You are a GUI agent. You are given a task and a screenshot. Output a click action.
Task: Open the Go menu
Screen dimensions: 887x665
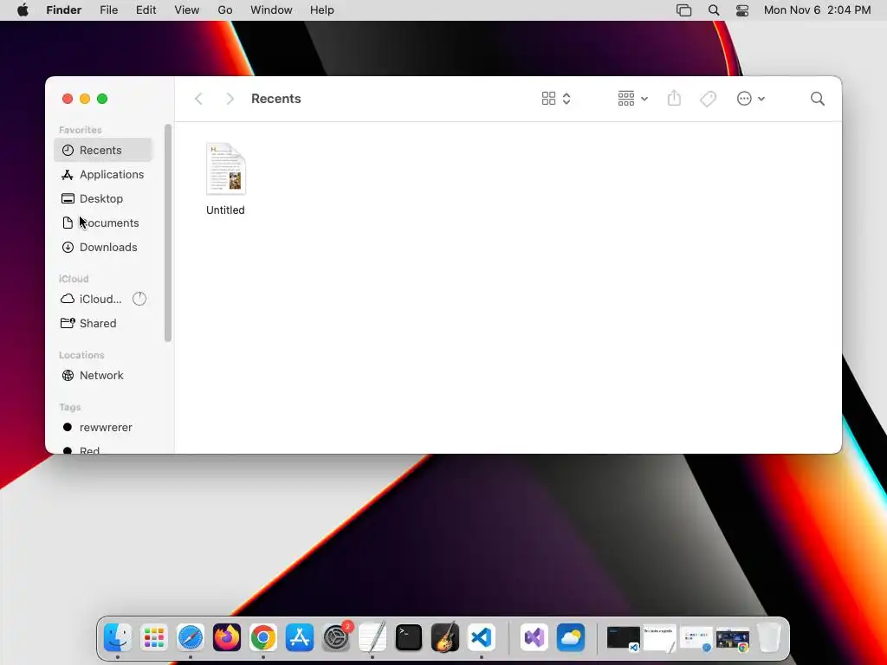[225, 10]
